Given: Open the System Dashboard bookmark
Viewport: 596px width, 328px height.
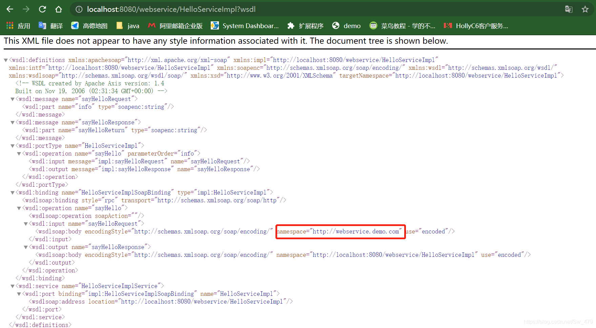Looking at the screenshot, I should pos(245,25).
